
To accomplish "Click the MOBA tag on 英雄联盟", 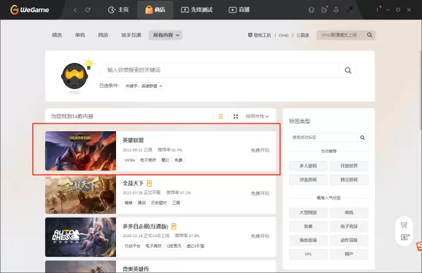I will [129, 160].
